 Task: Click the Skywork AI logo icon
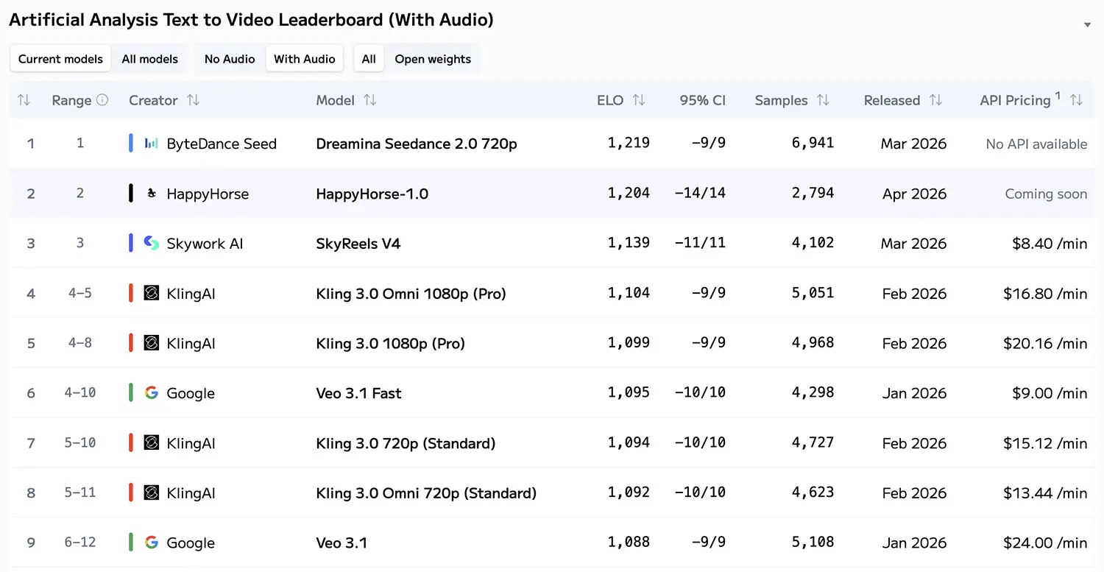pyautogui.click(x=151, y=244)
